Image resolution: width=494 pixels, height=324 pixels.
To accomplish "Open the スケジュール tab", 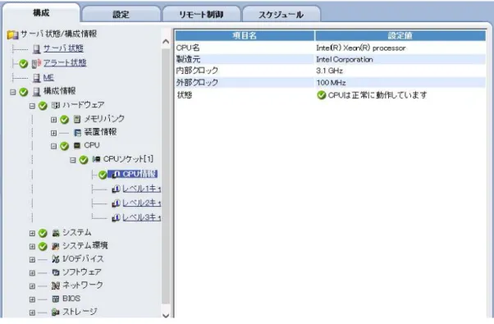I will pos(281,14).
